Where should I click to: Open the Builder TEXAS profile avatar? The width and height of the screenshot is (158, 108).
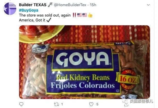coord(10,9)
